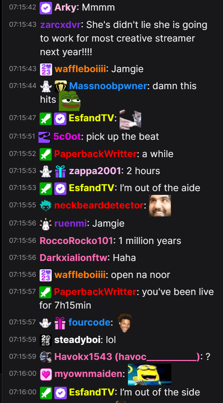Click Massnoobpwner's tuxedo badge icon
This screenshot has width=223, height=403.
coord(61,86)
